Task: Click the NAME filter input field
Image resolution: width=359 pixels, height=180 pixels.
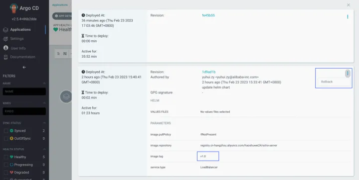Action: (x=24, y=91)
